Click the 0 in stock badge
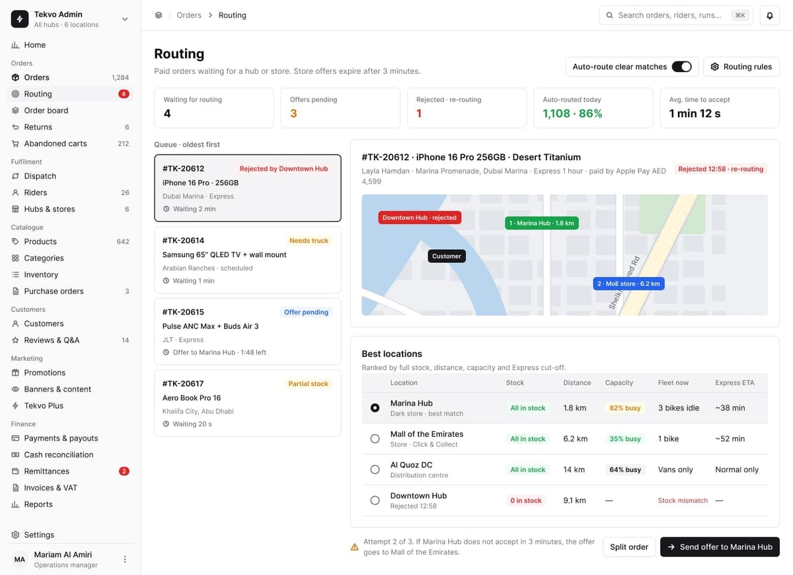The height and width of the screenshot is (575, 793). tap(526, 500)
